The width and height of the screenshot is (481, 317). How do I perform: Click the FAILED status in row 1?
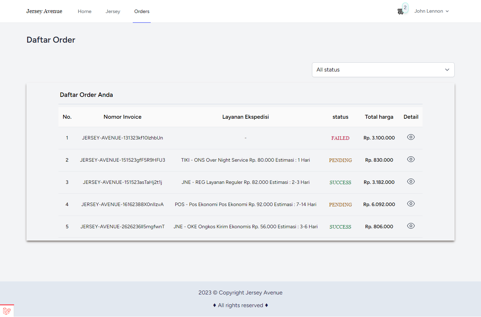click(340, 138)
